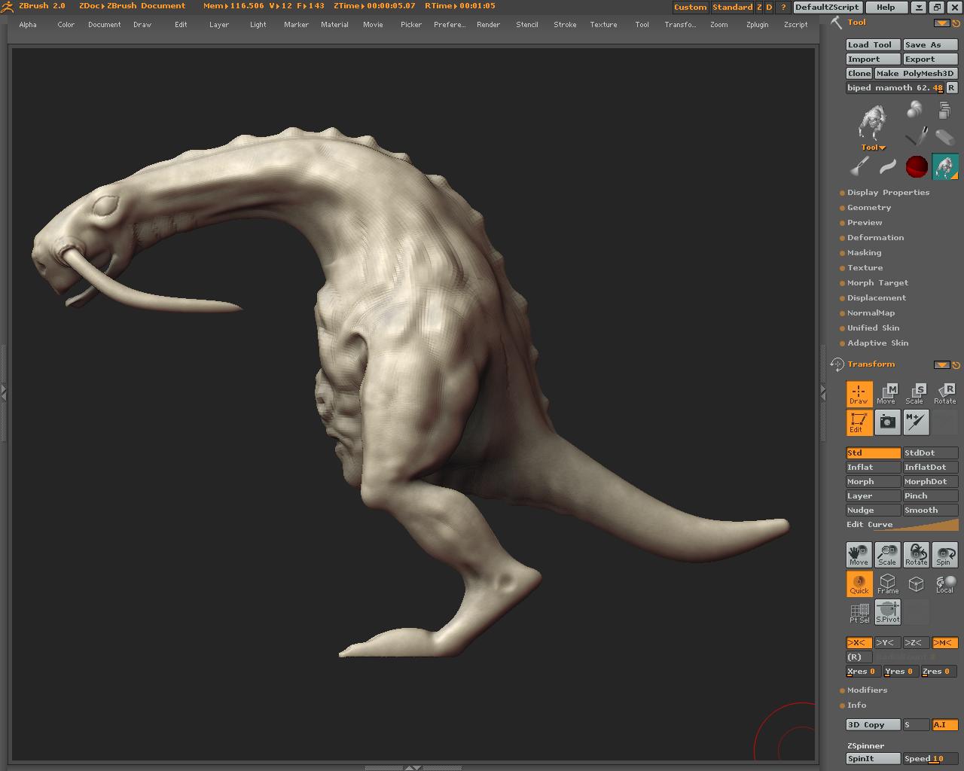Click the Export button
This screenshot has height=771, width=964.
pyautogui.click(x=930, y=59)
